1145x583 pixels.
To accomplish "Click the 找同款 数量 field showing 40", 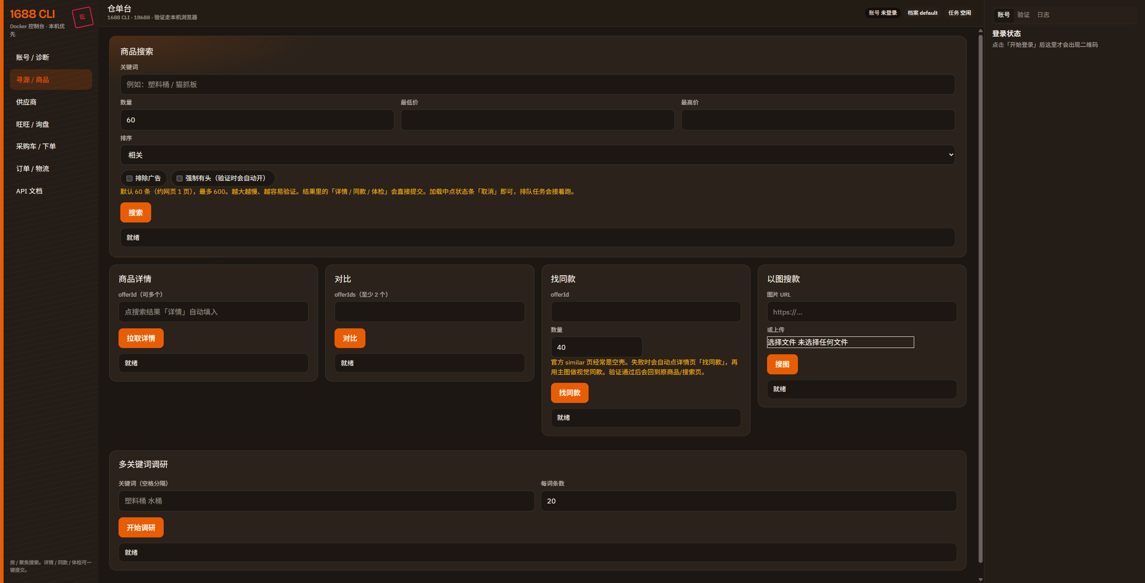I will click(x=597, y=347).
